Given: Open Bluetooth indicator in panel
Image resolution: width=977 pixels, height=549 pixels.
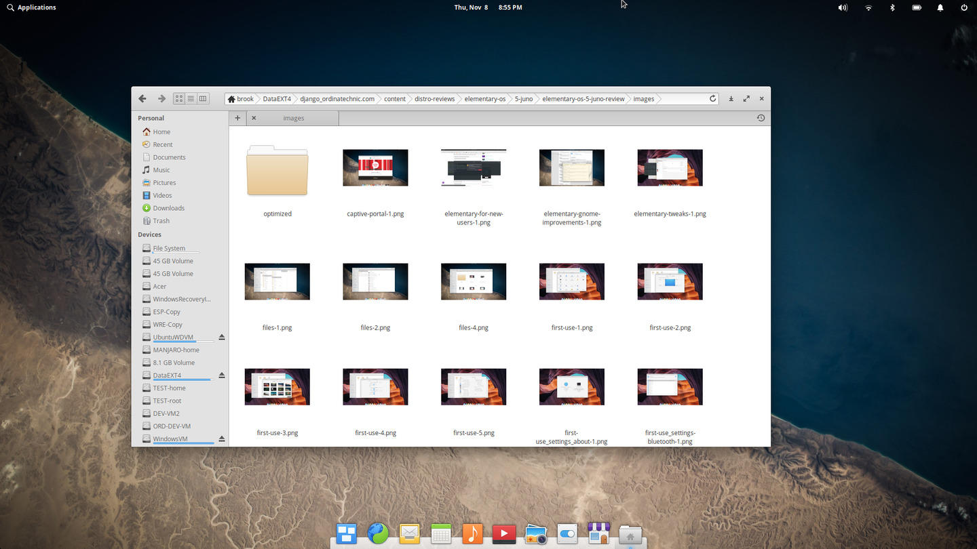Looking at the screenshot, I should 892,7.
